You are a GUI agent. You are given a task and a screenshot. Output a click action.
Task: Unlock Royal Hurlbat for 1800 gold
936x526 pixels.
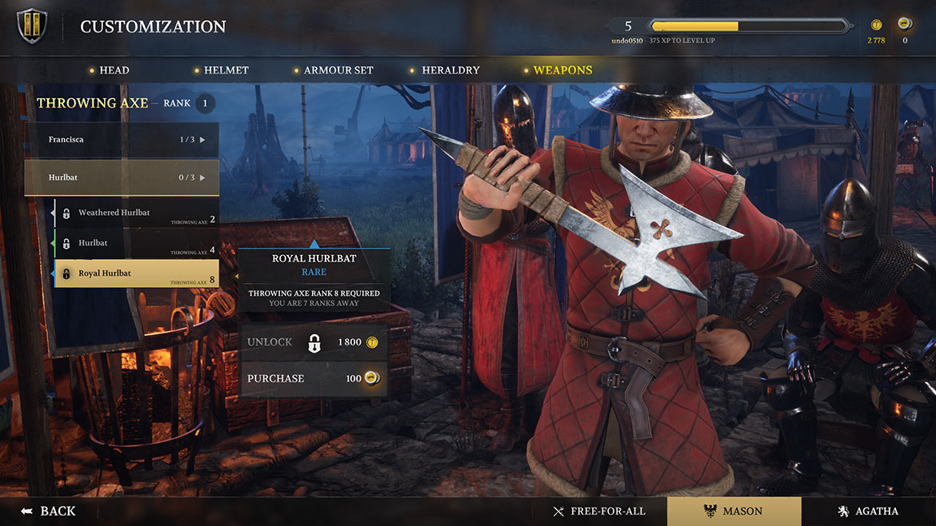314,342
